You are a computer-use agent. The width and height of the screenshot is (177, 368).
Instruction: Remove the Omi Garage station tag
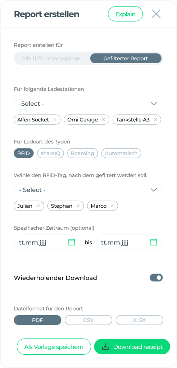(103, 120)
